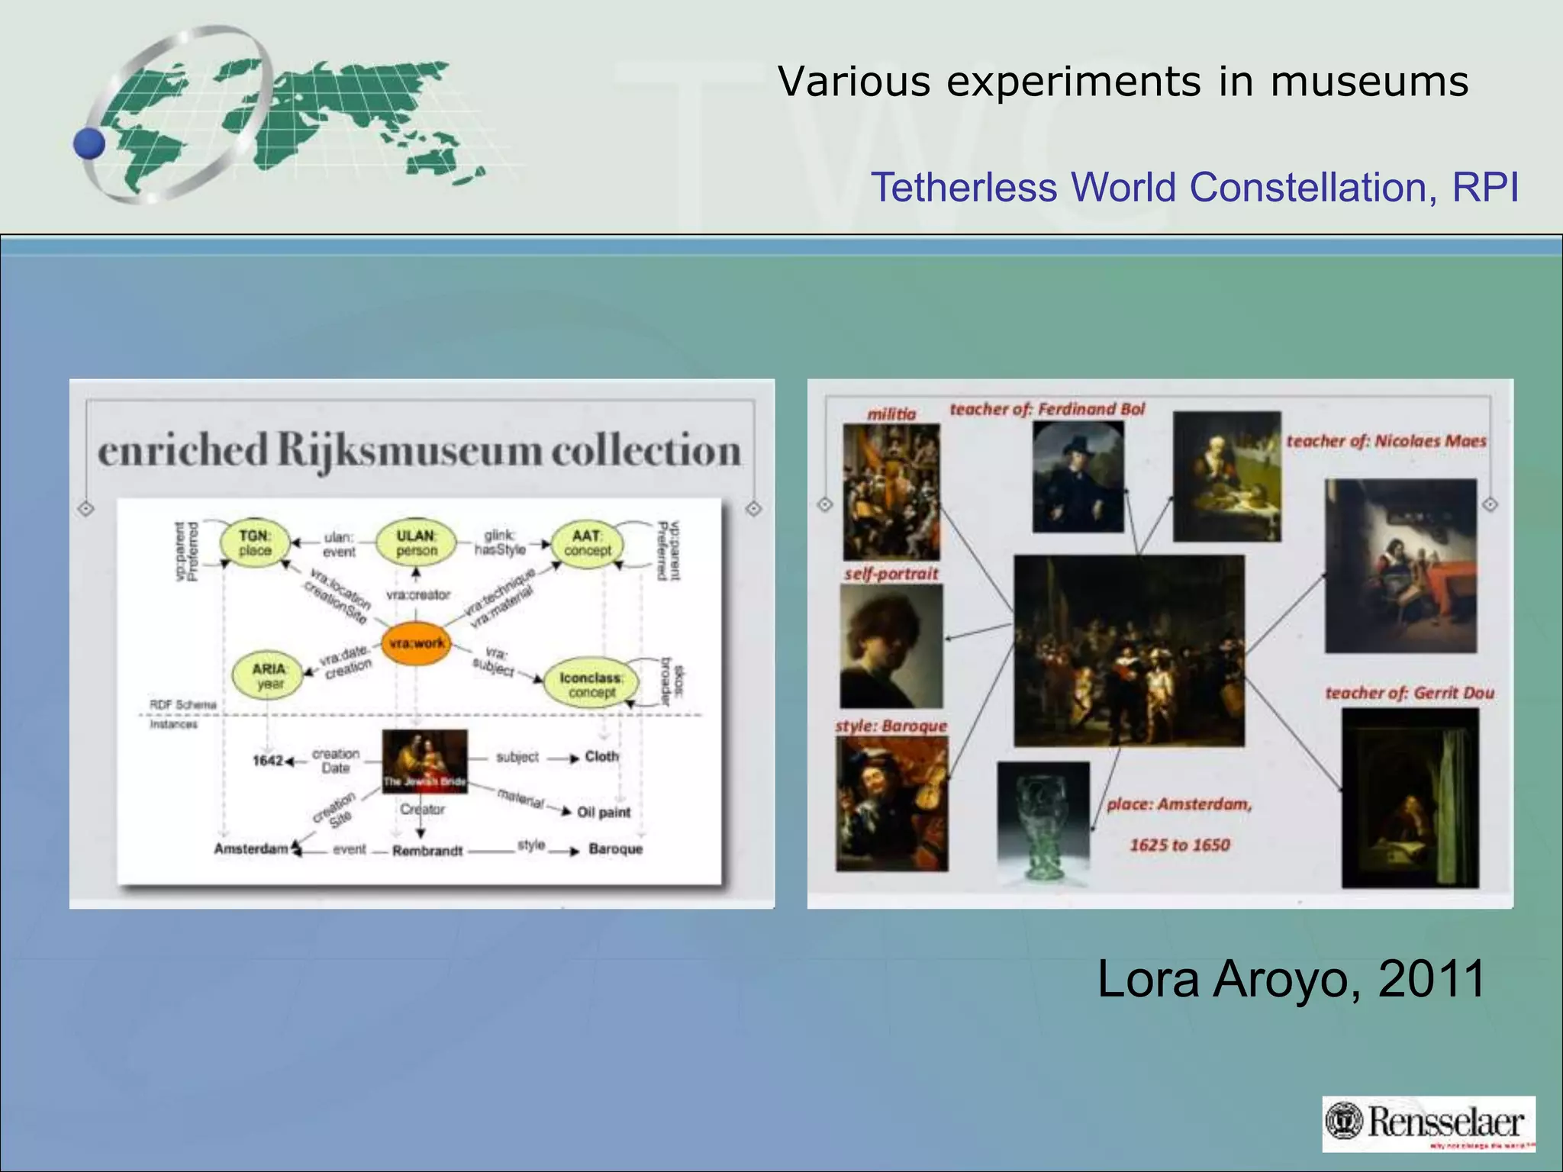Click the 'Amsterdam' instance label
The width and height of the screenshot is (1563, 1172).
tap(251, 848)
